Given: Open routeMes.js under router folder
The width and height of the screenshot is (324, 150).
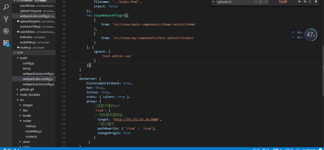Looking at the screenshot, I should [34, 131].
